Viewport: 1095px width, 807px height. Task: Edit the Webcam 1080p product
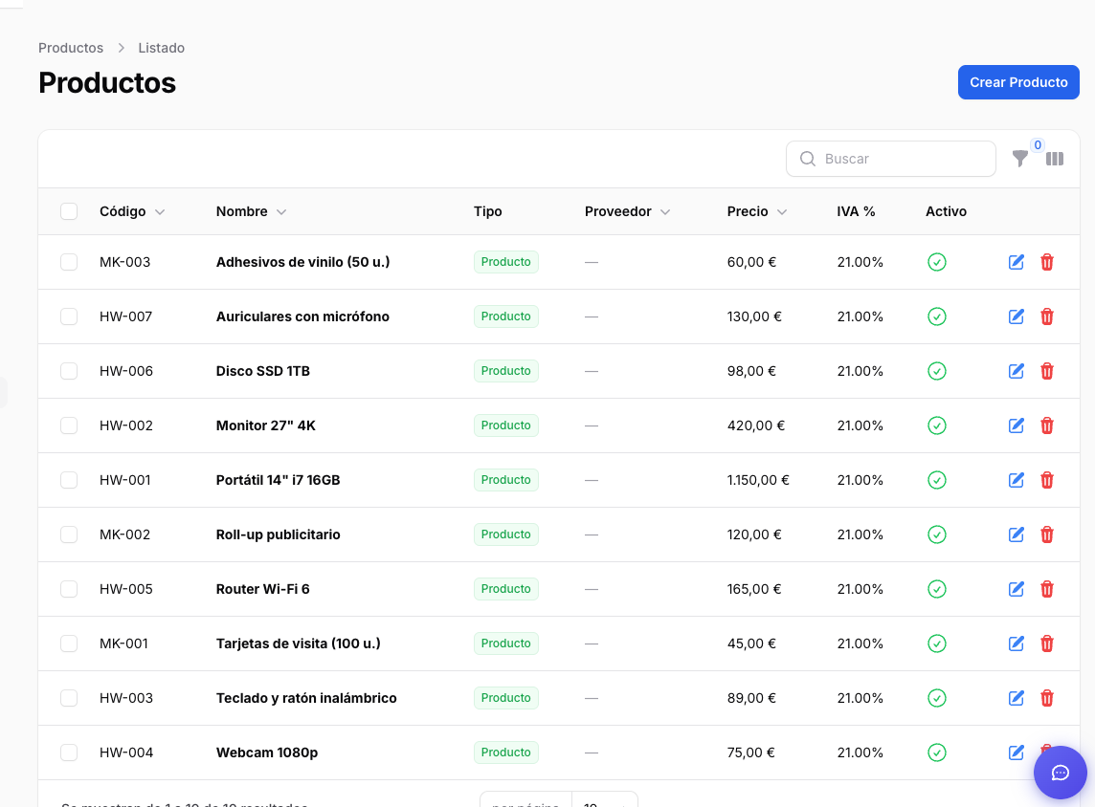click(1017, 752)
